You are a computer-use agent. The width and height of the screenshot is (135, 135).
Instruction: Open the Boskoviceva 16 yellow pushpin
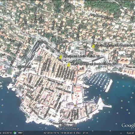pyautogui.click(x=68, y=65)
